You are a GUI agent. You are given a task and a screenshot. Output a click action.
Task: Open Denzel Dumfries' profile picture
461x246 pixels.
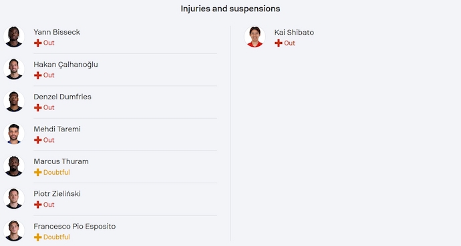(14, 101)
